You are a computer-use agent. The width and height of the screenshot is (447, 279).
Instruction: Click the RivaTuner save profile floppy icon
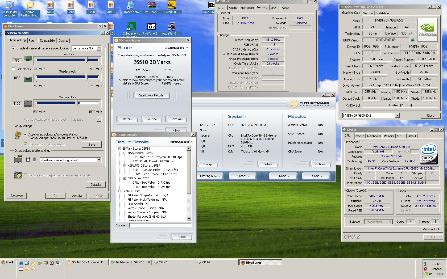(28, 159)
